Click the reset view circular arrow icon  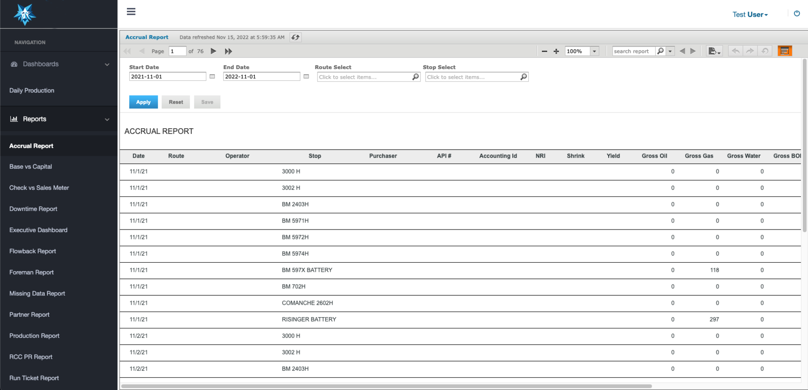click(765, 51)
